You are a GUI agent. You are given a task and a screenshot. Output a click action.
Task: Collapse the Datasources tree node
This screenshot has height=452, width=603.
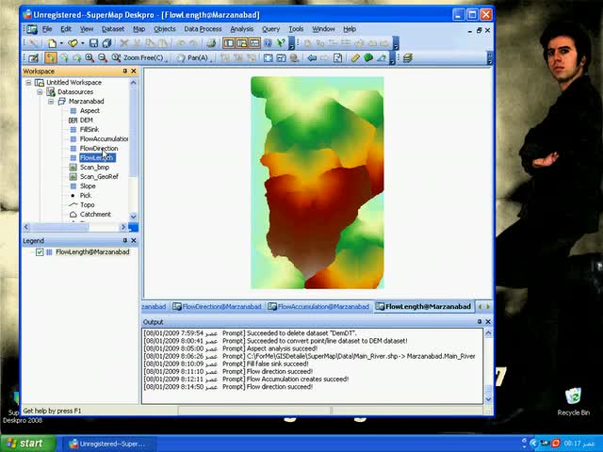40,92
